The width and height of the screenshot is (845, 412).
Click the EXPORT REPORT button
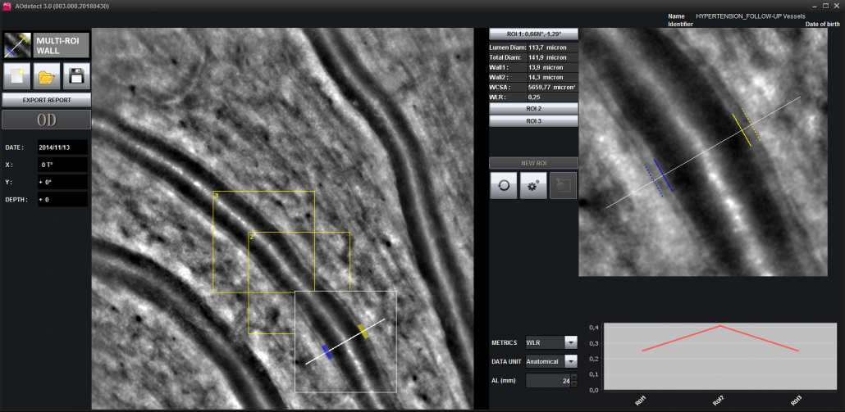coord(45,100)
